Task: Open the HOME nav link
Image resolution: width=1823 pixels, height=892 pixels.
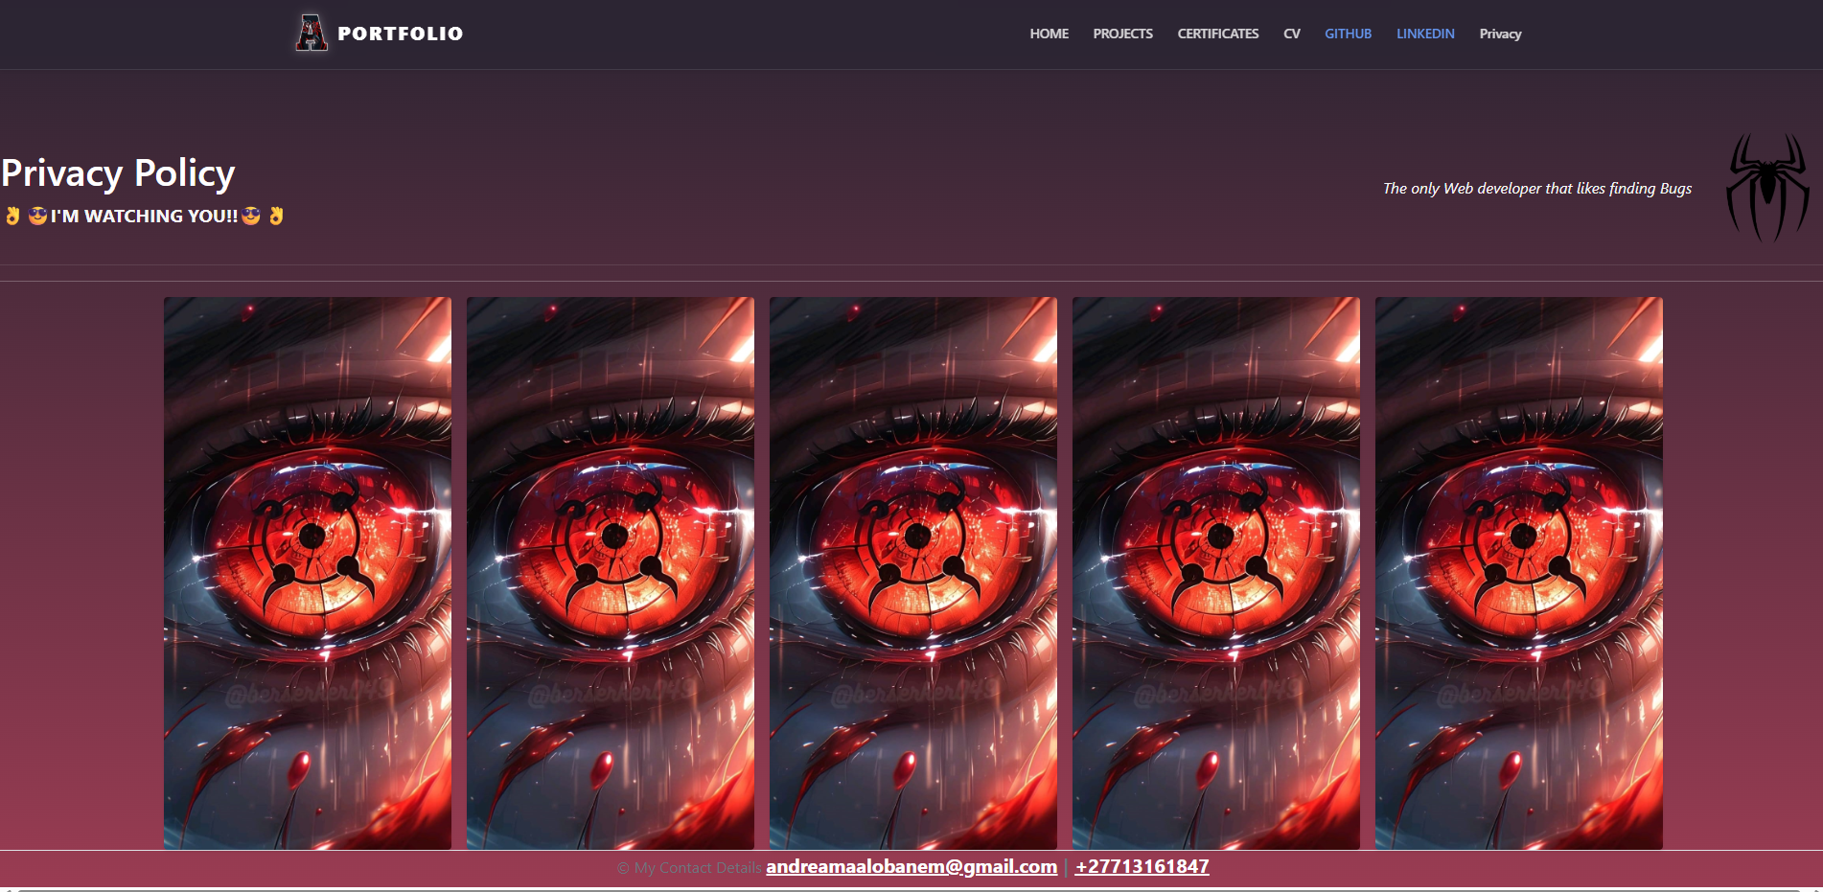Action: (x=1049, y=34)
